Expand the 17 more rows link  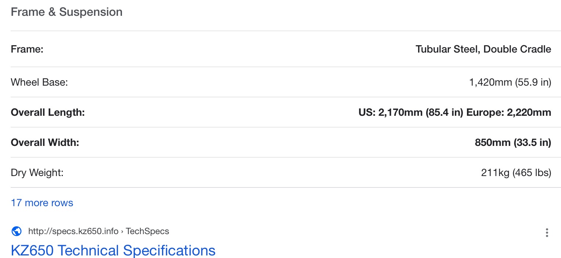pos(42,203)
